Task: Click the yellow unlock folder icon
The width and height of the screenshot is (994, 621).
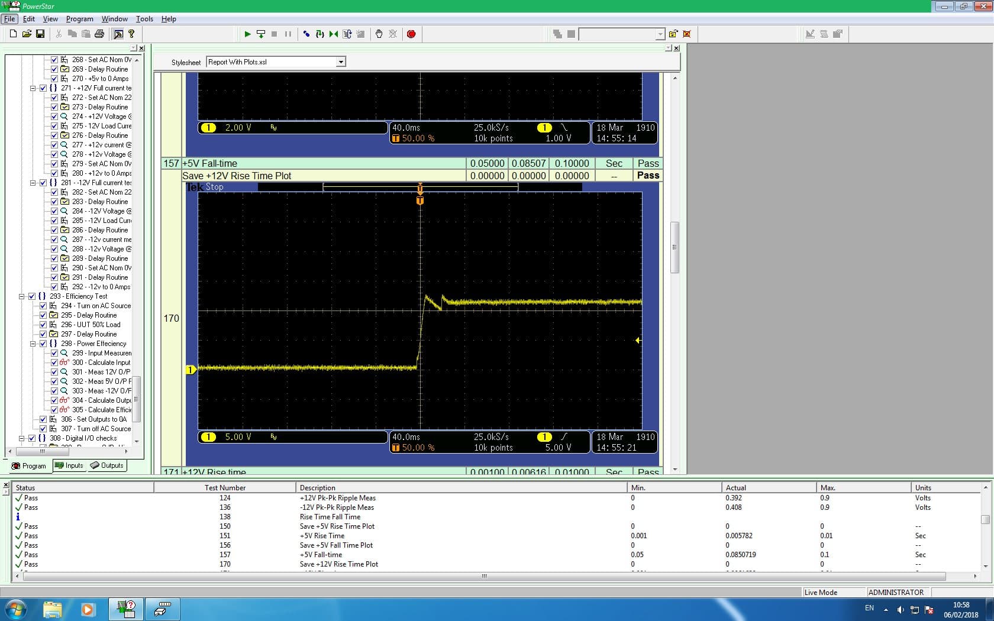Action: click(x=673, y=34)
